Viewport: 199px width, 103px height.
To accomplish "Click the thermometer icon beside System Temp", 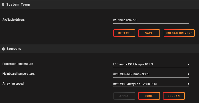I will [x=3, y=5].
